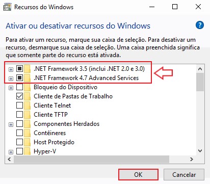
Task: Click the scroll right arrow of the horizontal scrollbar
Action: pos(192,159)
